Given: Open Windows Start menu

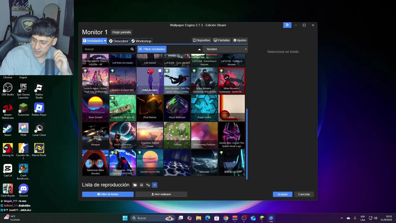Looking at the screenshot, I should pos(125,218).
